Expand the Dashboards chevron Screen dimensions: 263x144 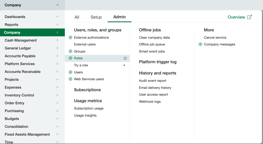pyautogui.click(x=57, y=17)
